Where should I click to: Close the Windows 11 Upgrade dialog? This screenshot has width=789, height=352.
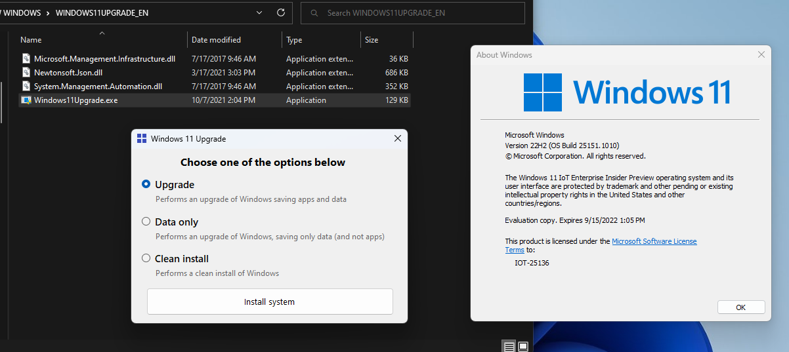tap(397, 138)
